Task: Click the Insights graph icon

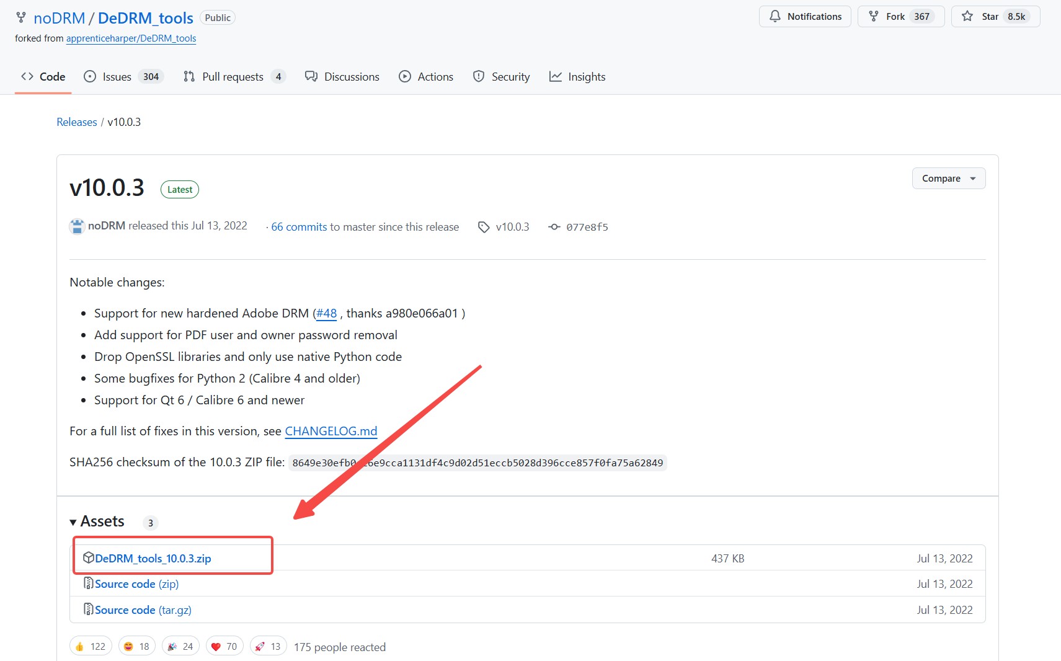Action: (556, 76)
